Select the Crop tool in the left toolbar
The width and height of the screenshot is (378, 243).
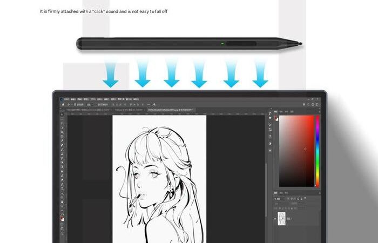coord(62,136)
